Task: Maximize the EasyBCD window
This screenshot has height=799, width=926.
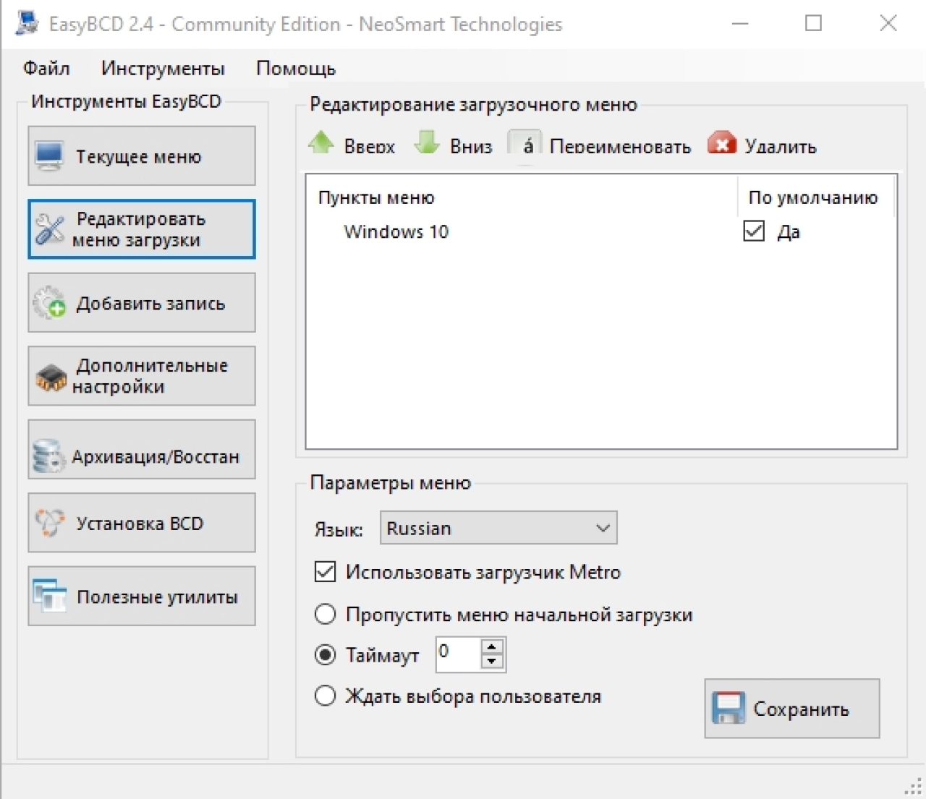Action: click(x=814, y=23)
